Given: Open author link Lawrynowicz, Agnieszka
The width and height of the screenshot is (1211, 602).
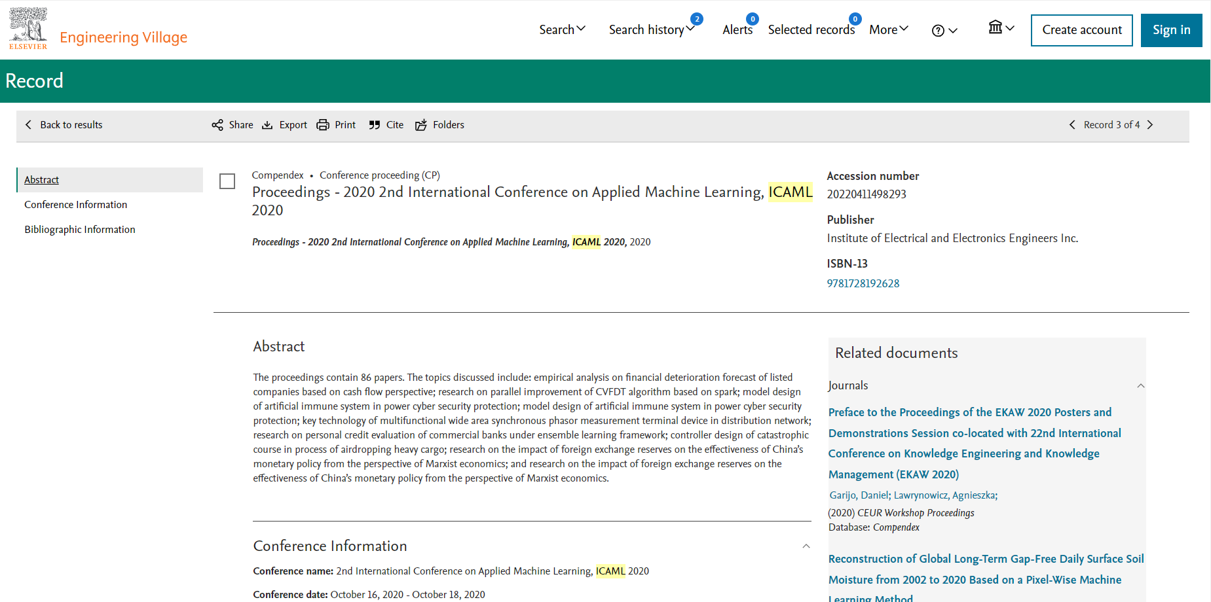Looking at the screenshot, I should [x=944, y=495].
